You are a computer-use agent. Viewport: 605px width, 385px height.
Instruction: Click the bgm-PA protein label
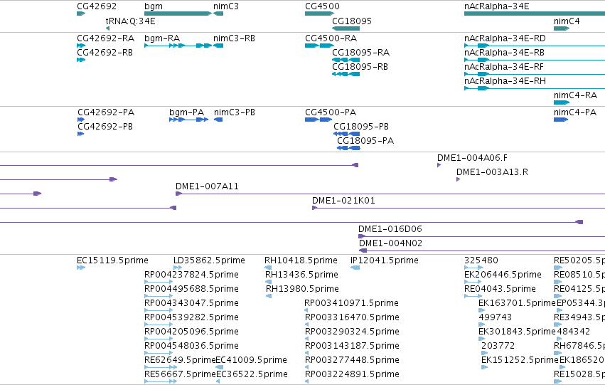tap(186, 112)
